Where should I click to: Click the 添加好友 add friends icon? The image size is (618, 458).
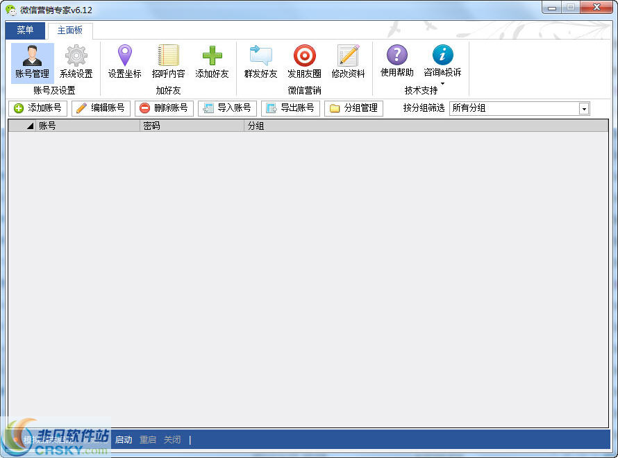pos(212,61)
